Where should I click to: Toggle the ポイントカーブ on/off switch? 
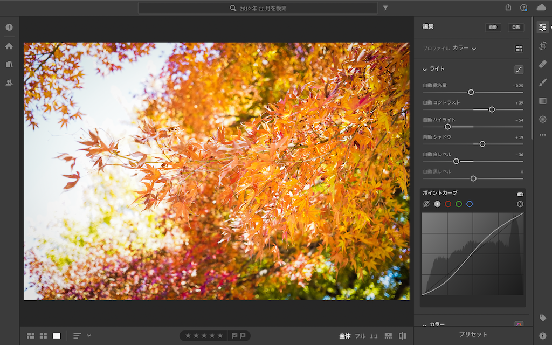520,194
